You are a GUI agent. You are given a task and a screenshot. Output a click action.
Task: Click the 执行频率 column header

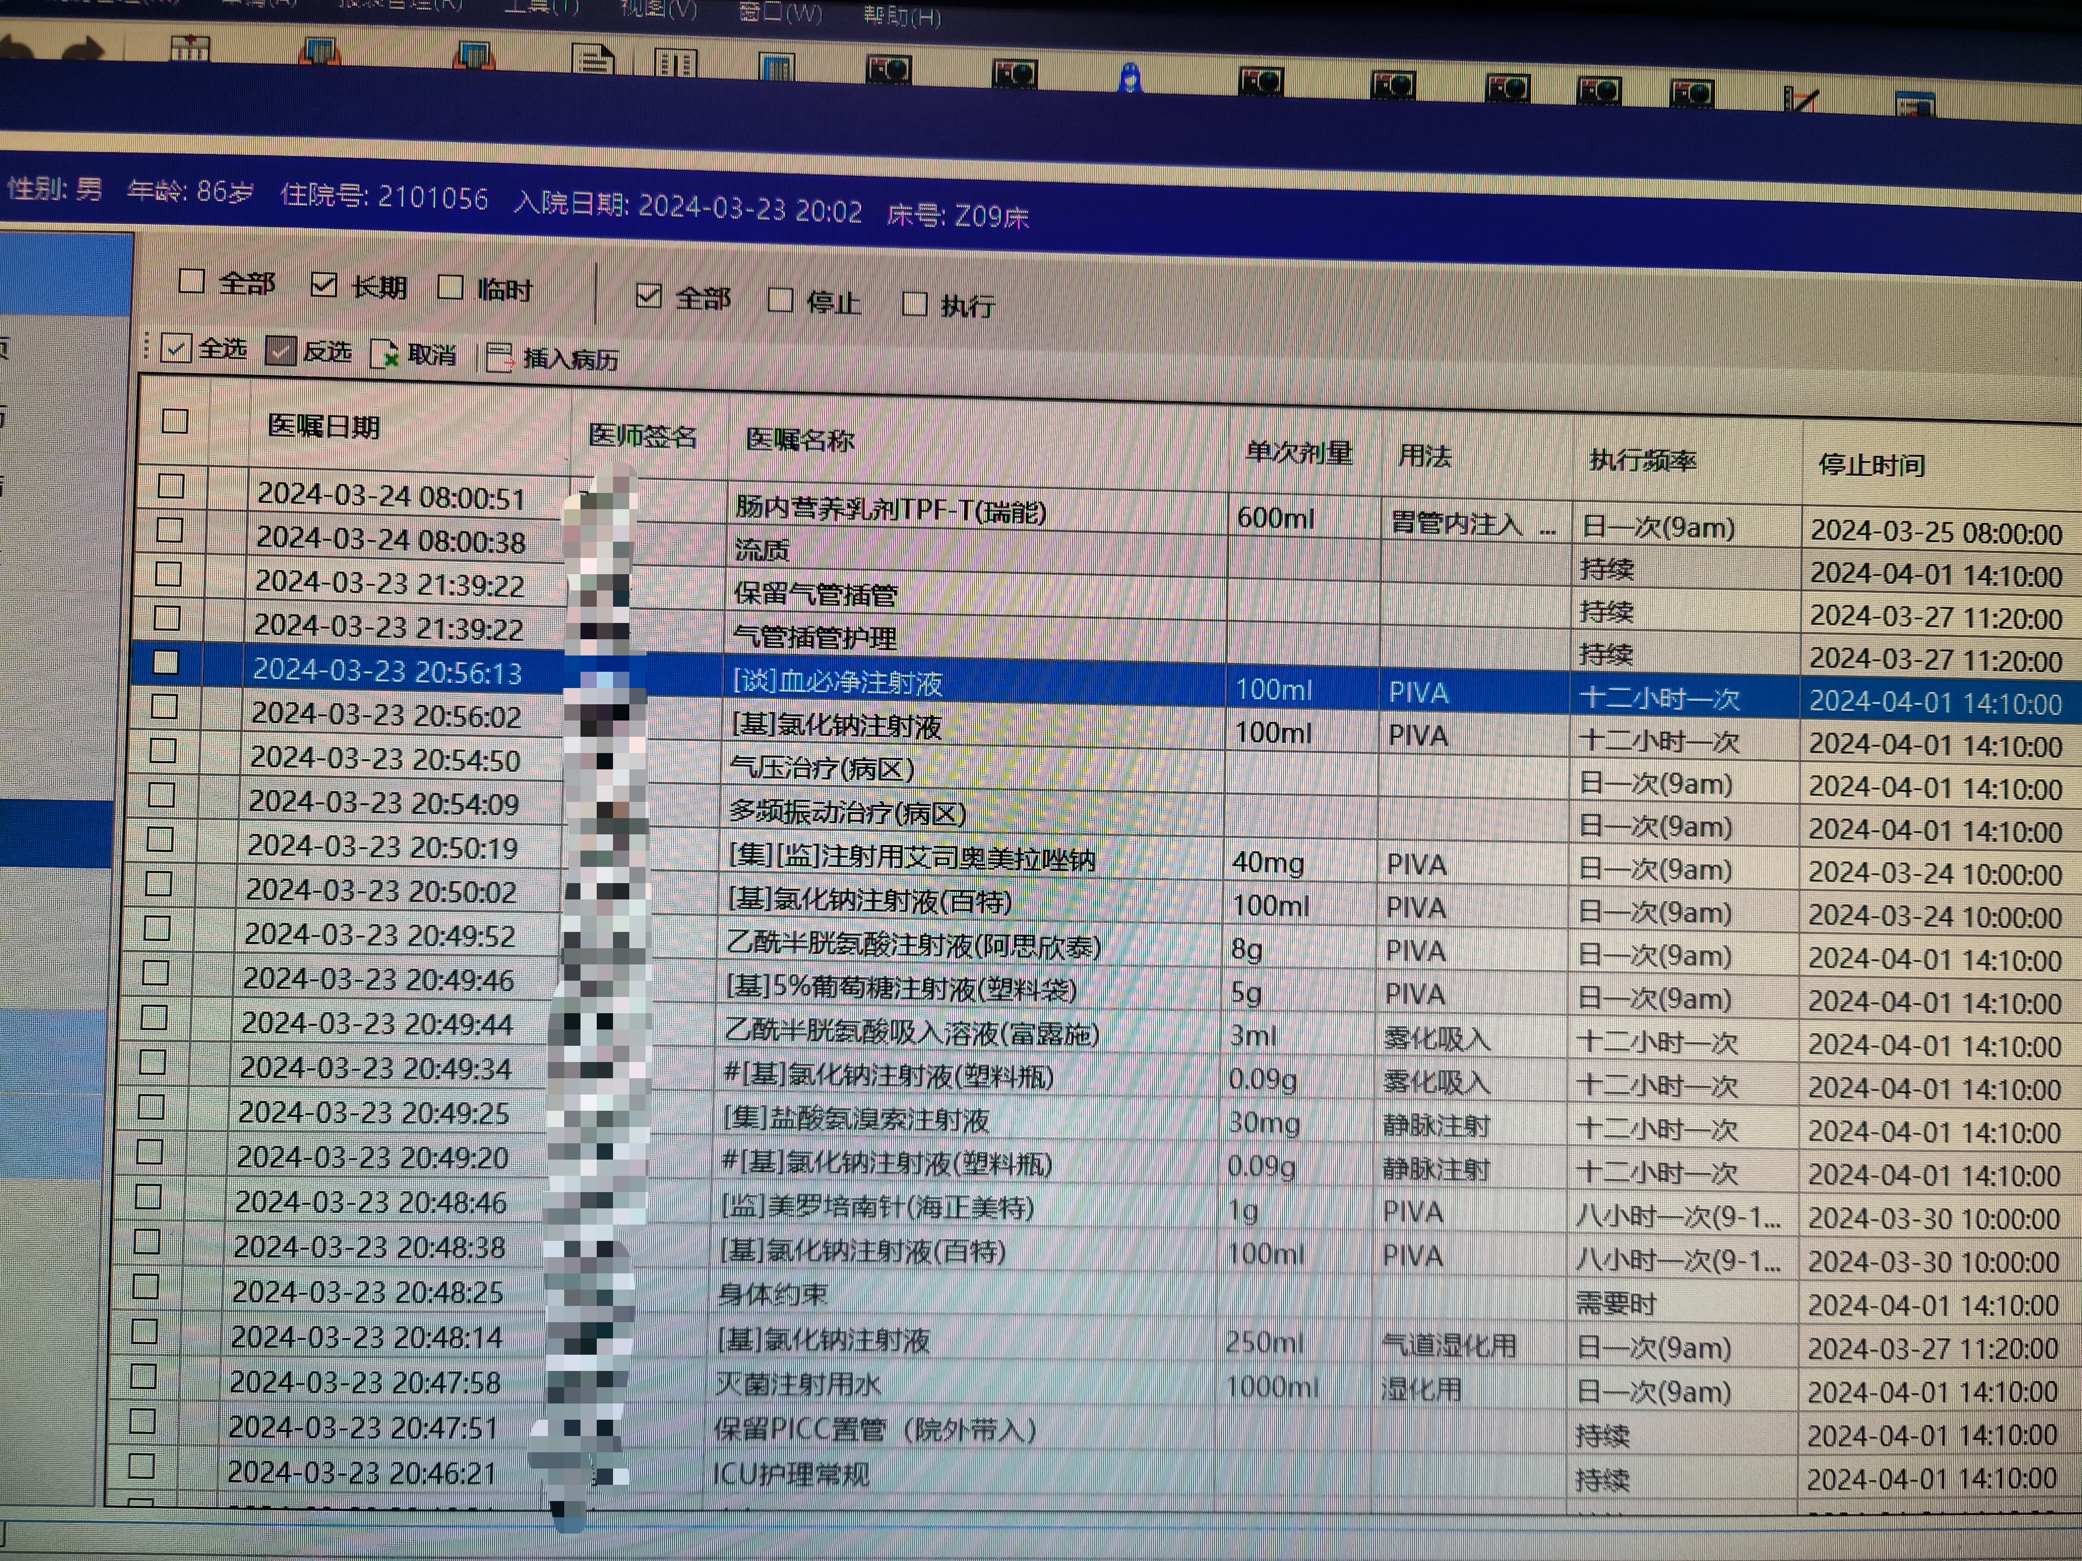[x=1642, y=460]
